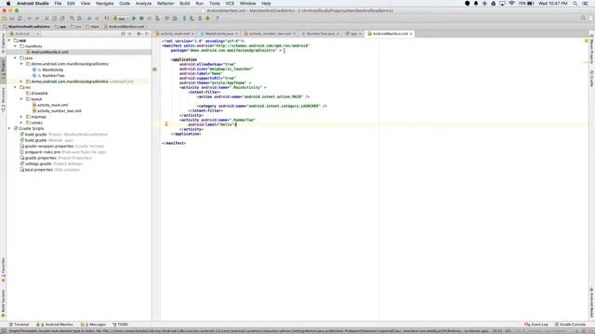Select MainActivity class in the project tree

click(53, 70)
